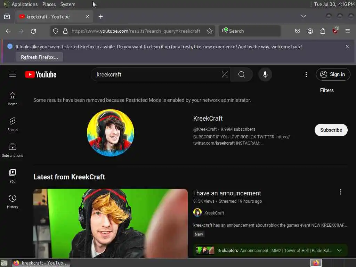Image resolution: width=356 pixels, height=267 pixels.
Task: Open KreekCraft uploader link under video
Action: point(214,213)
